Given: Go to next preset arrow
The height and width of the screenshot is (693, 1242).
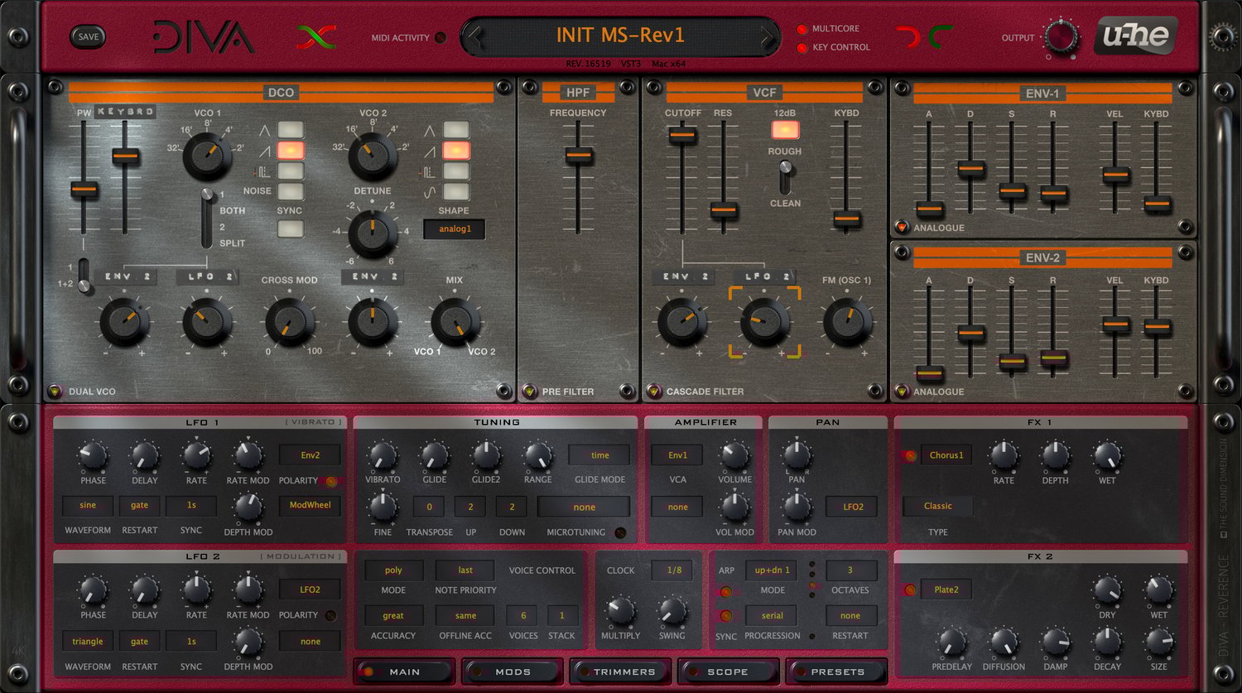Looking at the screenshot, I should [768, 37].
